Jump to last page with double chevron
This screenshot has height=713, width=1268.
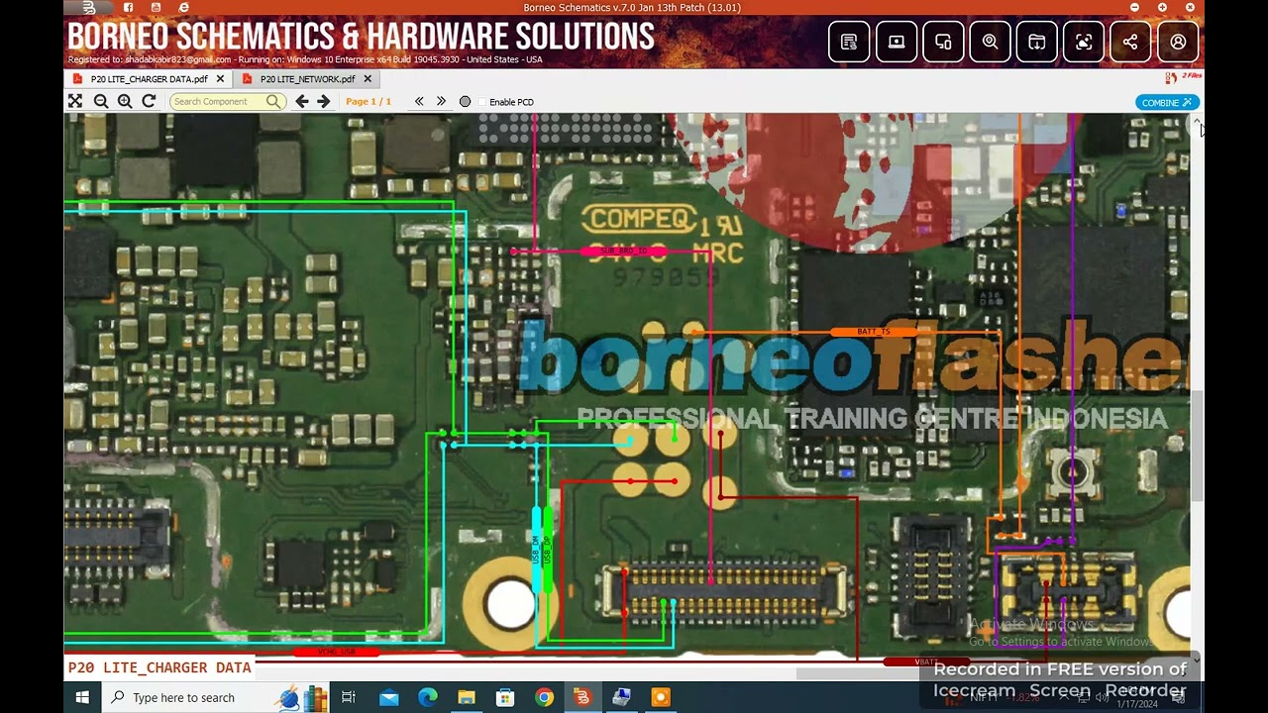[441, 101]
